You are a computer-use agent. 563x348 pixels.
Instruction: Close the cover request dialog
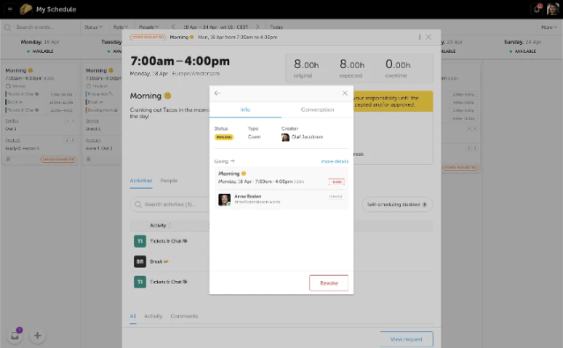(344, 93)
